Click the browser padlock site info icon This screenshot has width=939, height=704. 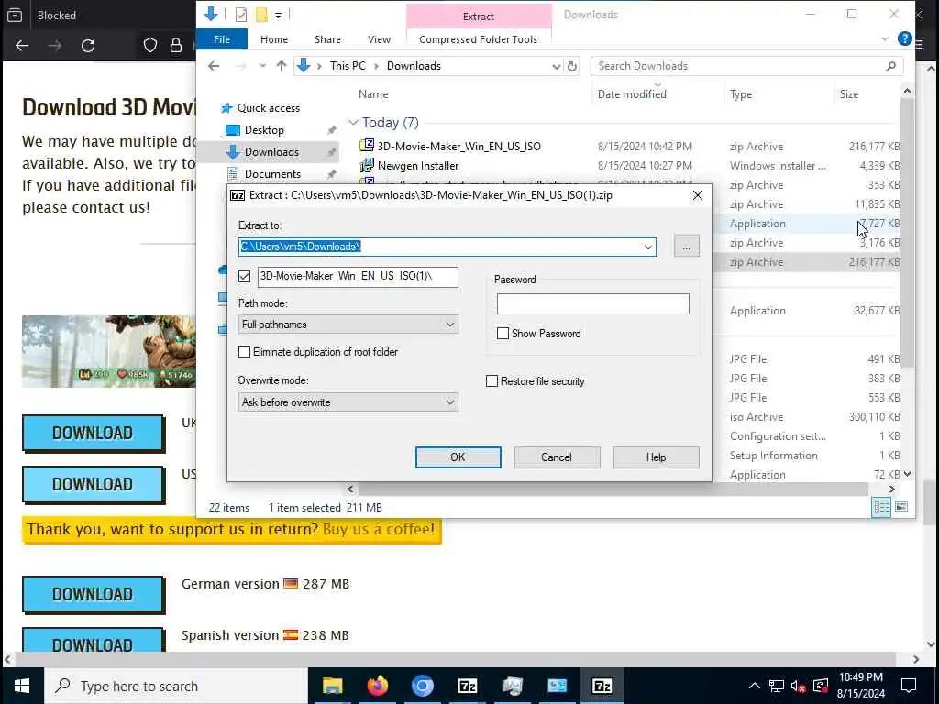point(176,46)
